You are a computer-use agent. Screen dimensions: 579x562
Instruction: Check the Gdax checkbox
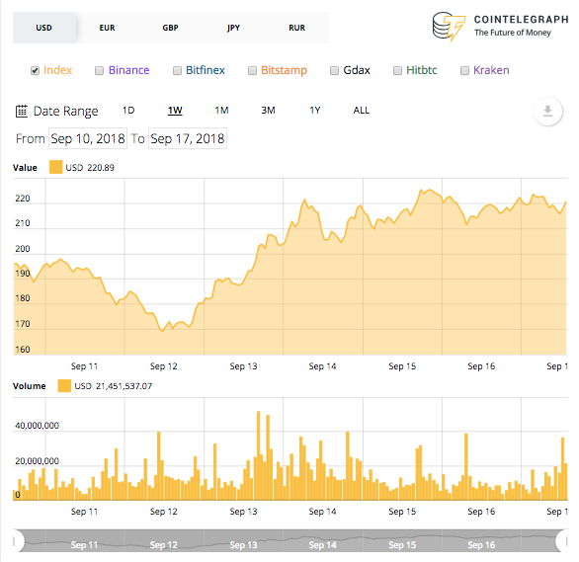334,70
